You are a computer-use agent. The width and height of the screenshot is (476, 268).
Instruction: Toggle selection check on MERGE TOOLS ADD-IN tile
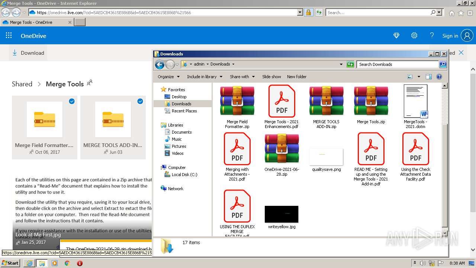[x=140, y=101]
